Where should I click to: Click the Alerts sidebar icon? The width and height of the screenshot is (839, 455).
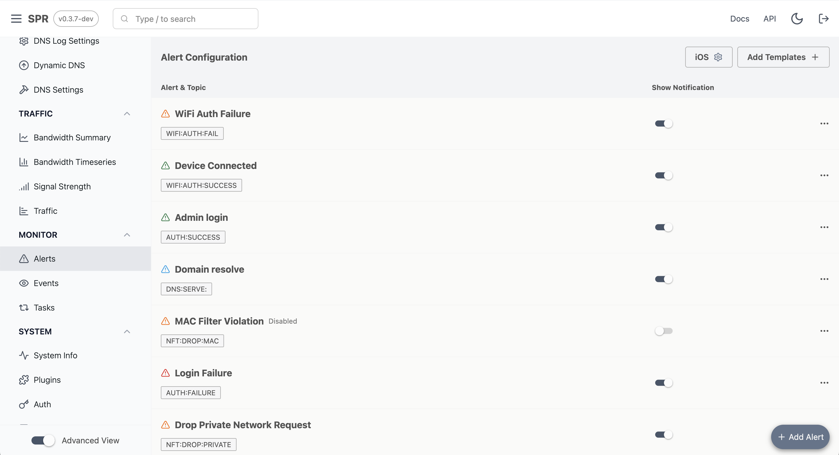pyautogui.click(x=24, y=258)
